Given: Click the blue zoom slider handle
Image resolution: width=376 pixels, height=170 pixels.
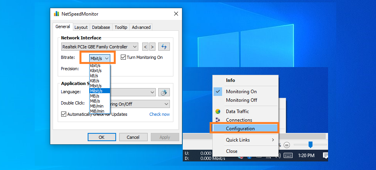Looking at the screenshot, I should [x=310, y=145].
